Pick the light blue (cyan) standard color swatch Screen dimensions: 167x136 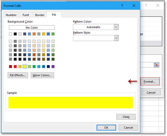pos(39,66)
